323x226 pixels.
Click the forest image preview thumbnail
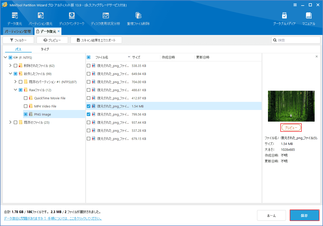(291, 106)
